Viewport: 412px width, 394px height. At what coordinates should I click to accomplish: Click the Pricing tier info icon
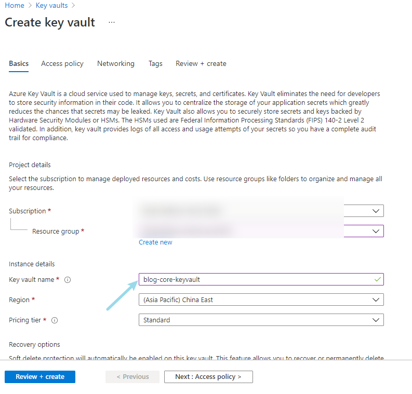click(55, 320)
